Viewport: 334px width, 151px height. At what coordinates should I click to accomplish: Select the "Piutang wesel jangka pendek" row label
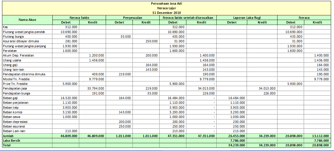point(27,32)
